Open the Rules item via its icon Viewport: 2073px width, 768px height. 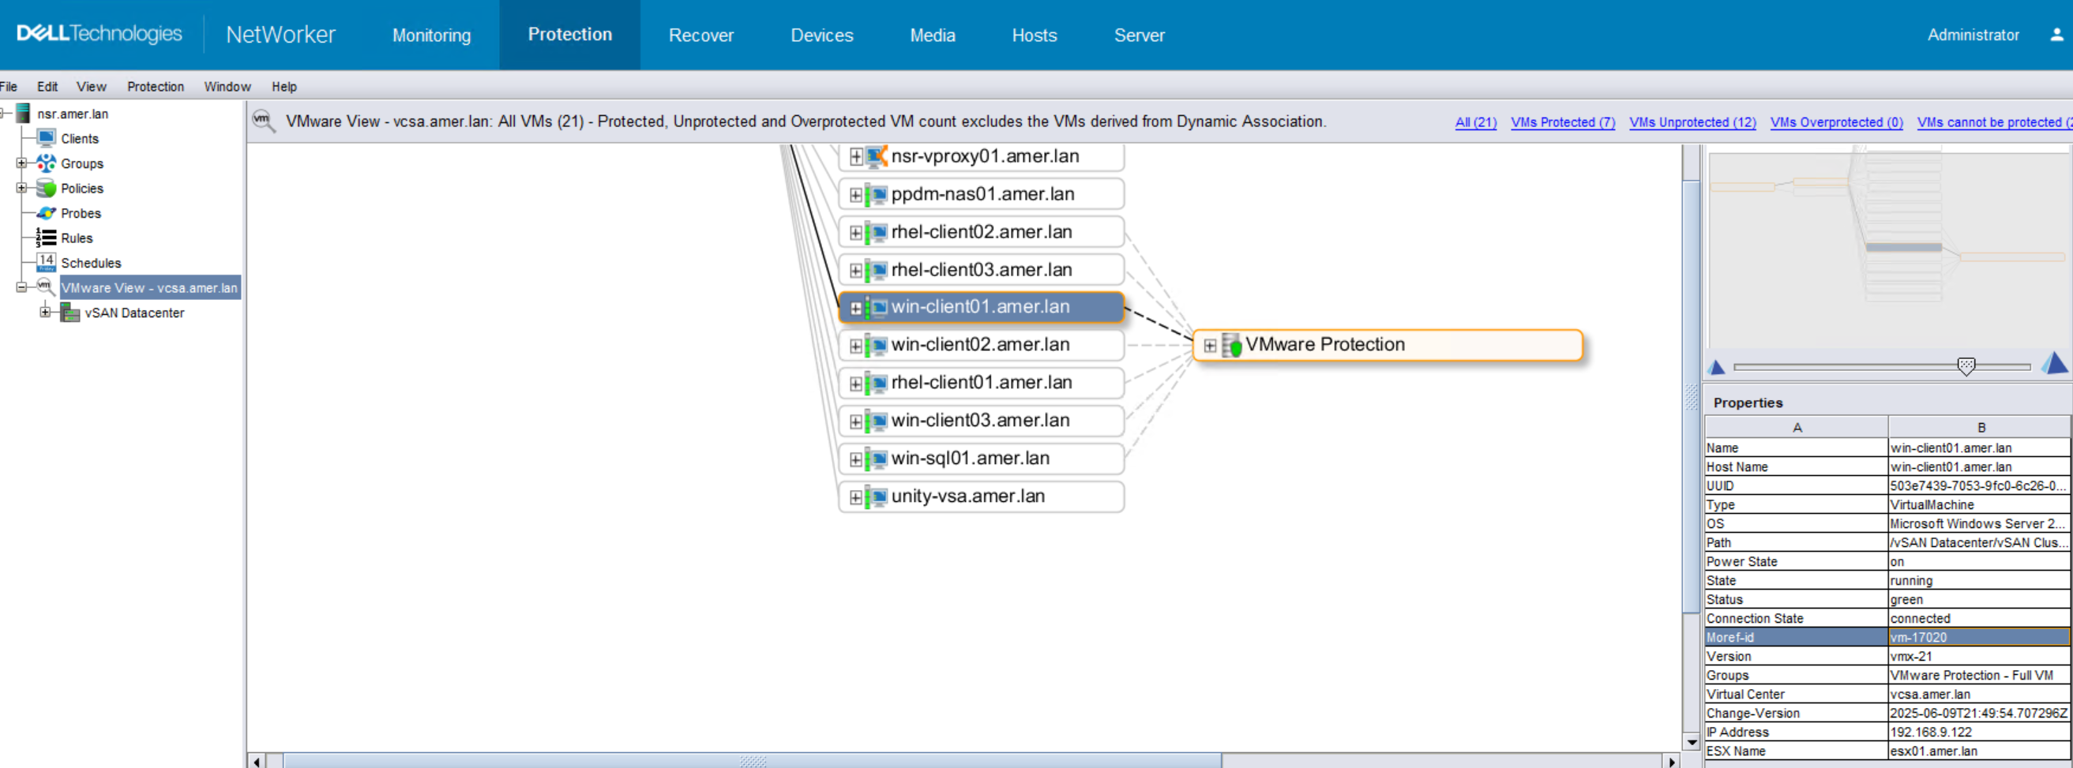46,238
